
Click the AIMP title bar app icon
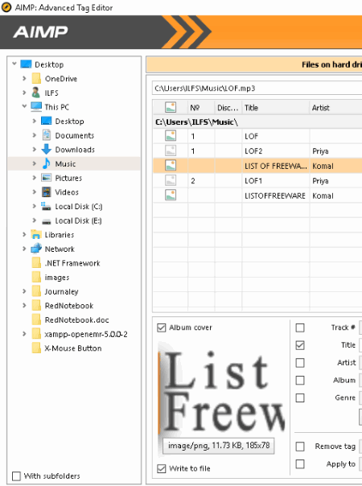point(6,7)
